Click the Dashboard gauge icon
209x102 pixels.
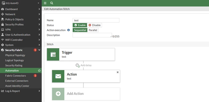[x=3, y=9]
